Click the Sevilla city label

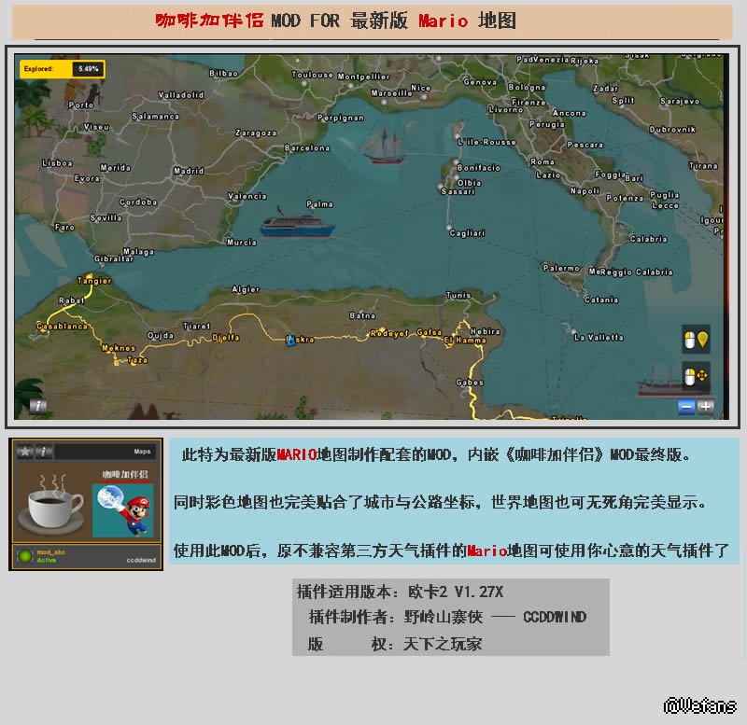(x=106, y=217)
